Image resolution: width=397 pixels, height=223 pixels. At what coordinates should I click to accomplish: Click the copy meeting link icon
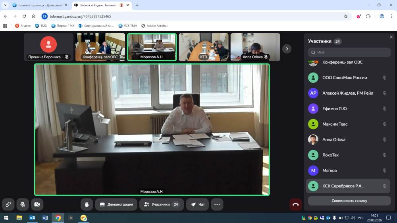tap(8, 204)
